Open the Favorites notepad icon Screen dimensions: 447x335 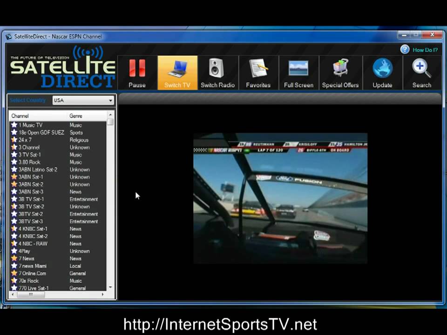tap(258, 73)
